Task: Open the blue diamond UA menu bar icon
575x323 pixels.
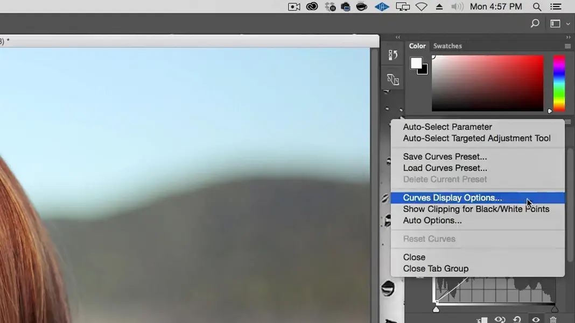Action: tap(382, 6)
